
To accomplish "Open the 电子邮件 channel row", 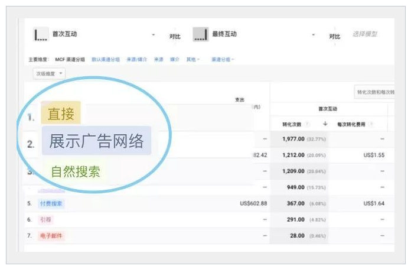I will click(x=51, y=235).
